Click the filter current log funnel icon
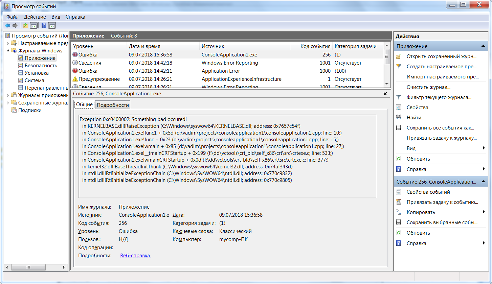 point(399,97)
